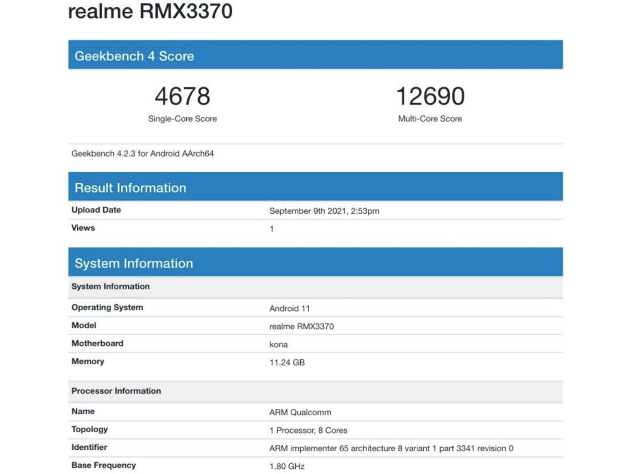Click the September 9th 2021 upload date
This screenshot has width=632, height=474.
(x=324, y=211)
